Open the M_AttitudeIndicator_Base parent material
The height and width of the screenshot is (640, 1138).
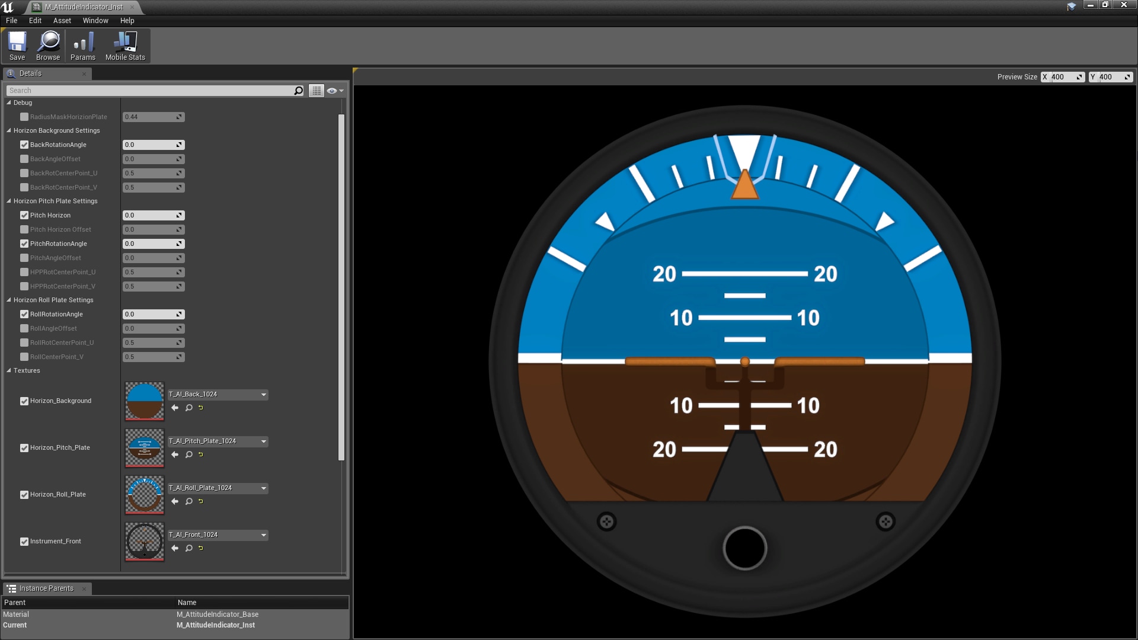[x=217, y=615]
